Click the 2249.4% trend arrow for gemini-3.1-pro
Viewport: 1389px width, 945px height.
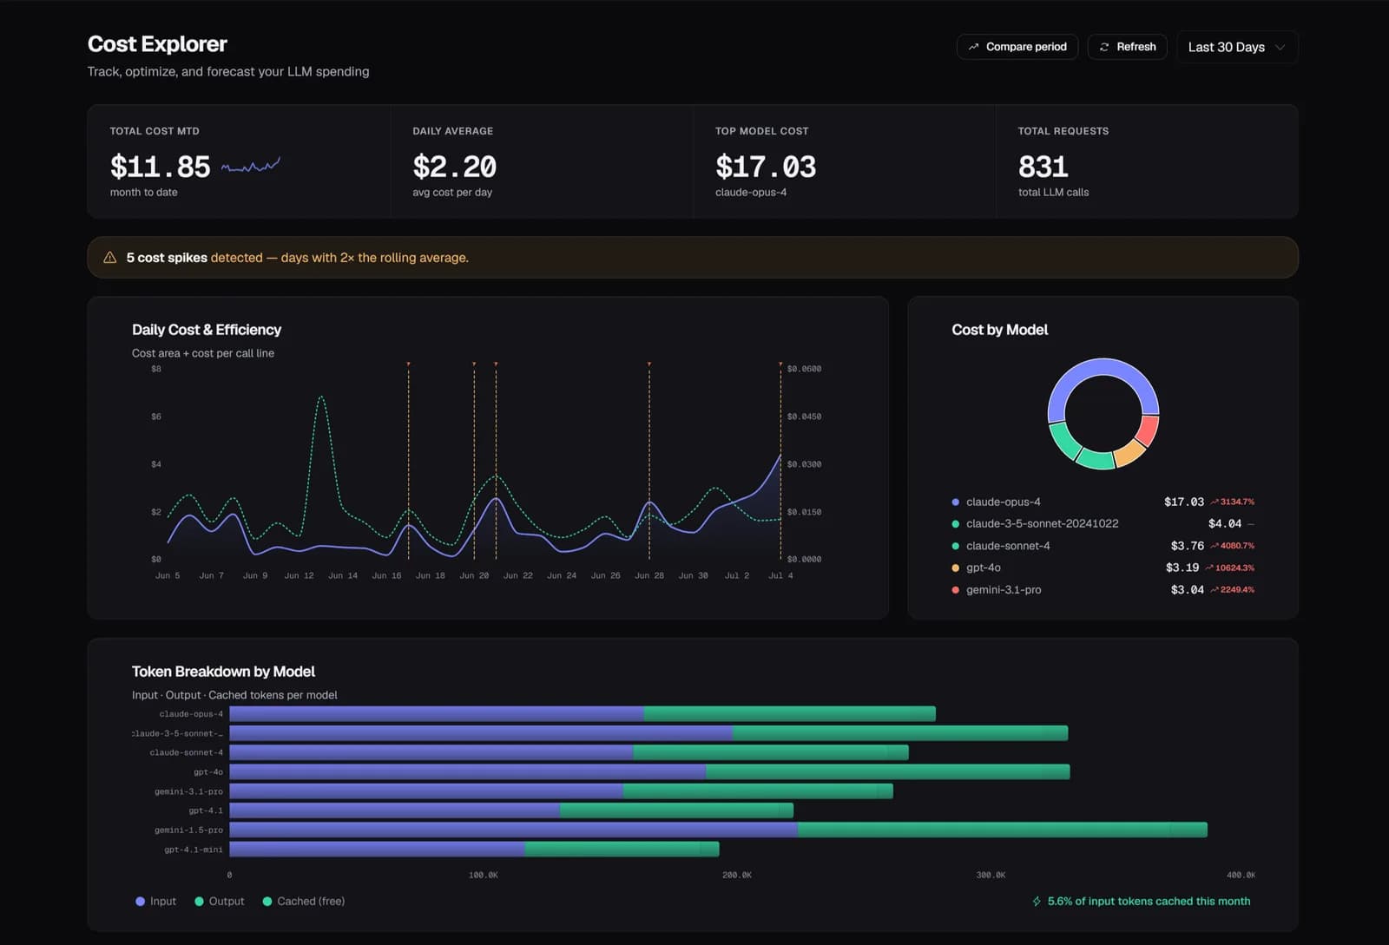(1215, 590)
